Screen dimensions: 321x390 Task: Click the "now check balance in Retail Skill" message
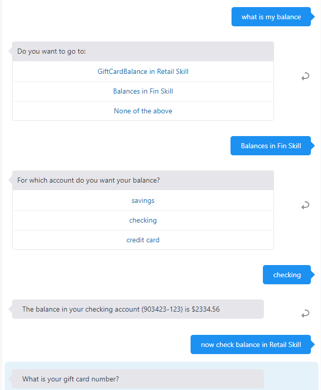click(251, 345)
